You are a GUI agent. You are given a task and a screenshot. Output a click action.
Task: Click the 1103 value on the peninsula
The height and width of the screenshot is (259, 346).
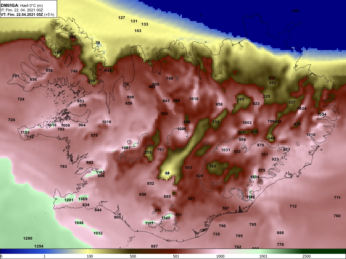click(25, 132)
